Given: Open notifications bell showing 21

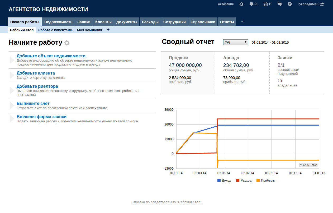Looking at the screenshot, I should (x=251, y=4).
